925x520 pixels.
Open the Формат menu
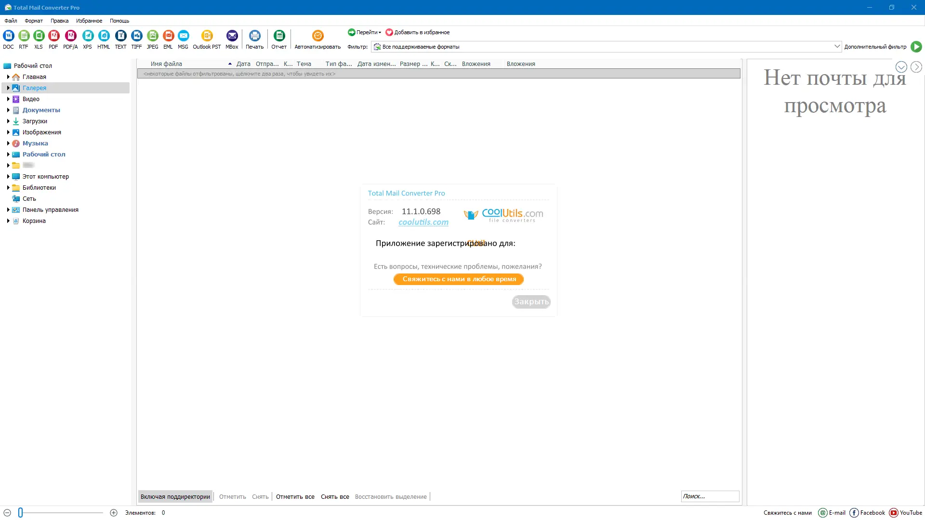point(34,21)
